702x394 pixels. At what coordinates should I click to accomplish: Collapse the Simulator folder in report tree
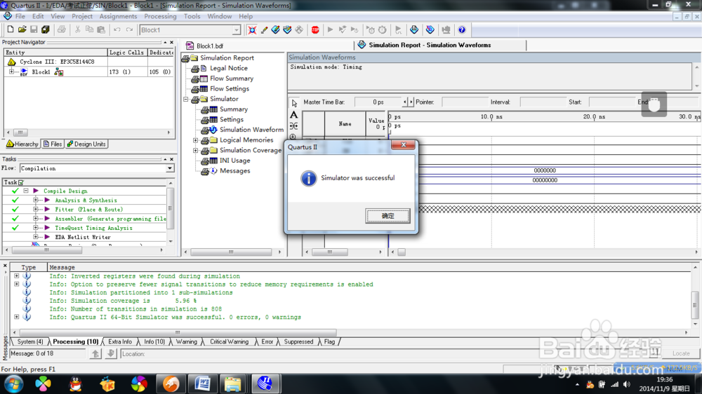click(x=186, y=99)
